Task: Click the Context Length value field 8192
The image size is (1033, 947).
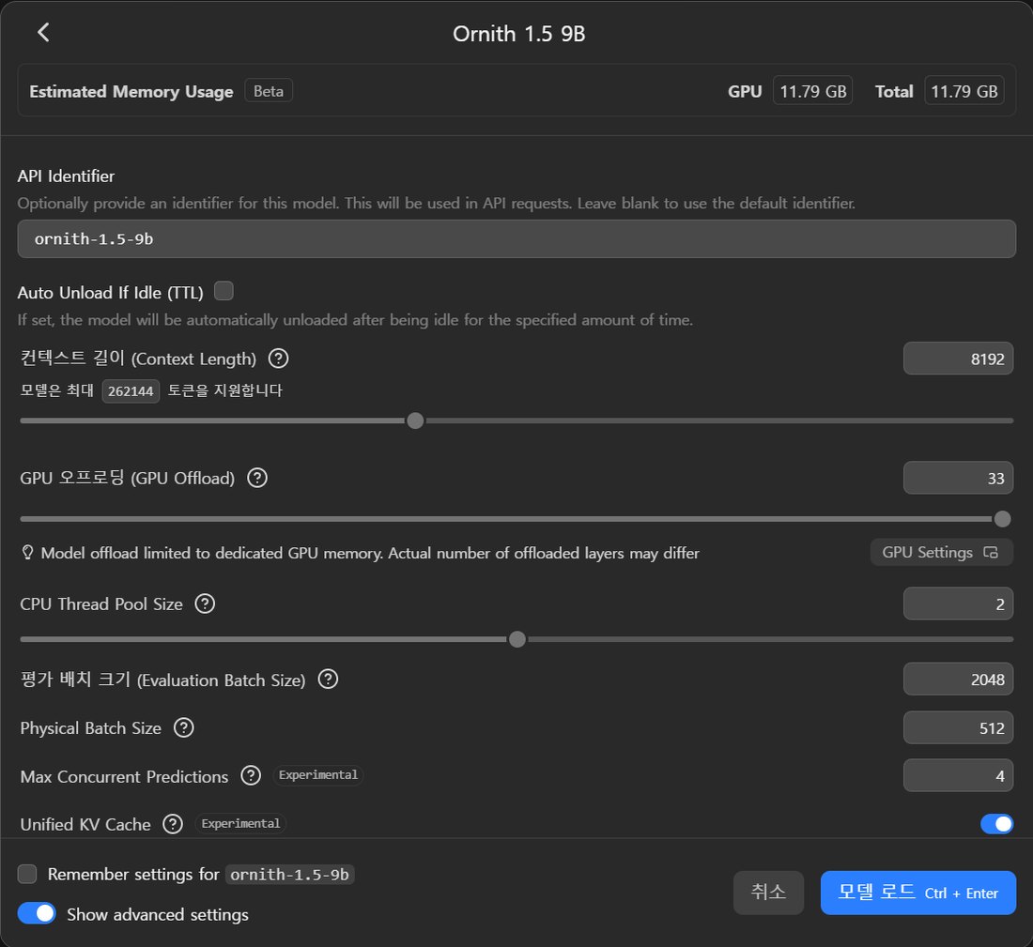Action: tap(958, 359)
